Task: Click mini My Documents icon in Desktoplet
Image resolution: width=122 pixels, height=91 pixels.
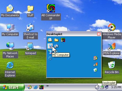Action: pyautogui.click(x=50, y=40)
